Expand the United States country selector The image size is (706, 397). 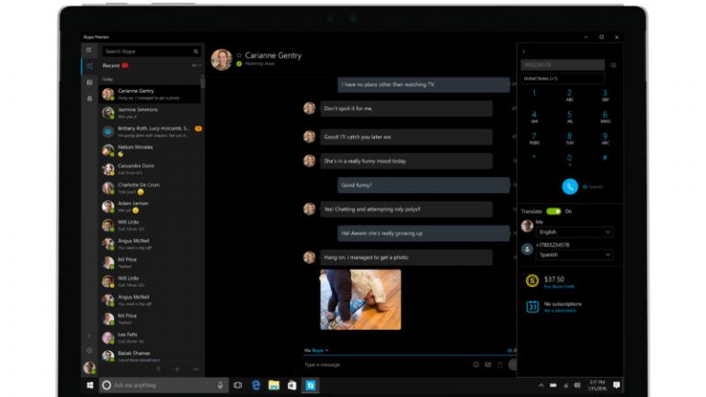coord(563,79)
